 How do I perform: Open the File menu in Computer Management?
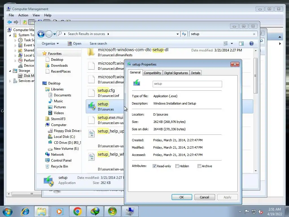click(11, 15)
